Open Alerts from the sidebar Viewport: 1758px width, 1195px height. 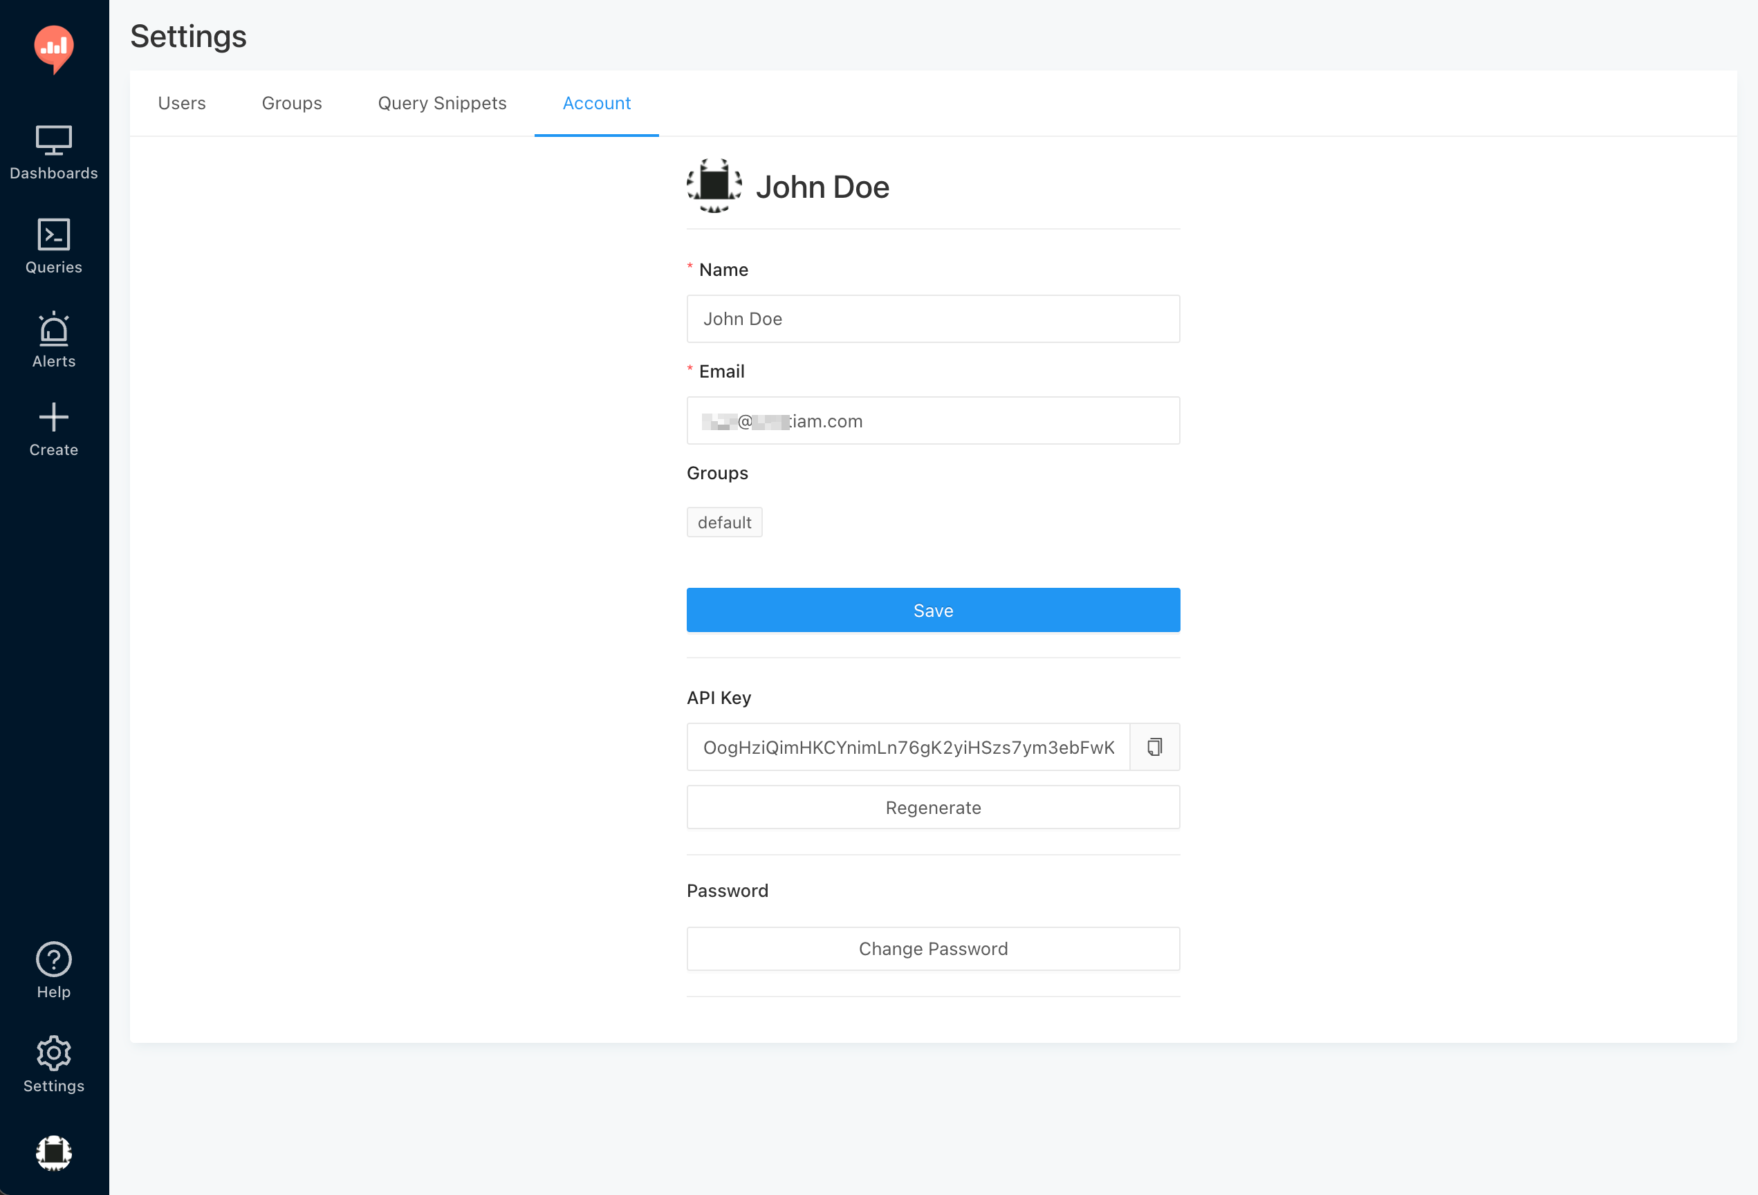(54, 340)
